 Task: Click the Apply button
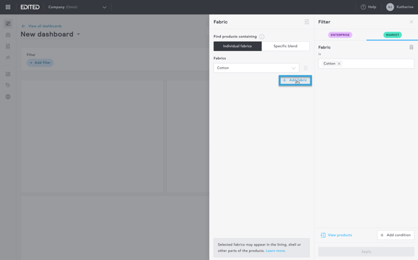[x=366, y=251]
